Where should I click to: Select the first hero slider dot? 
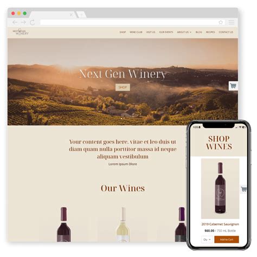(121, 119)
